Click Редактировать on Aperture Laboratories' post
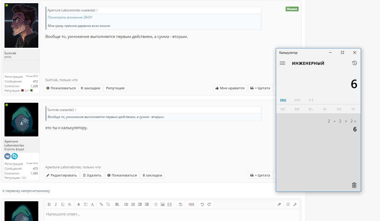The width and height of the screenshot is (380, 221). (x=62, y=175)
